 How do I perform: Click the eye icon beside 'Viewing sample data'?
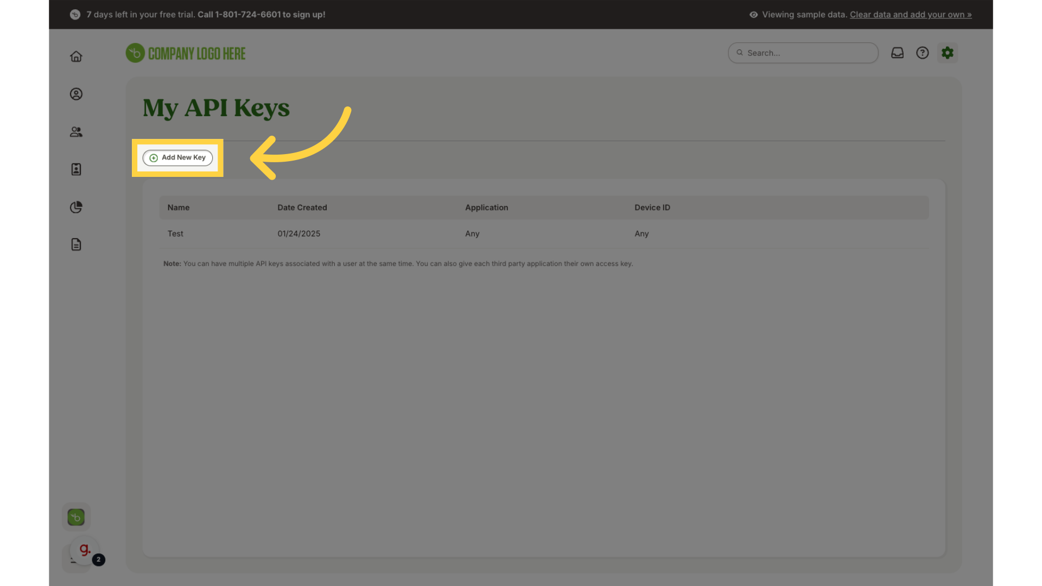754,15
